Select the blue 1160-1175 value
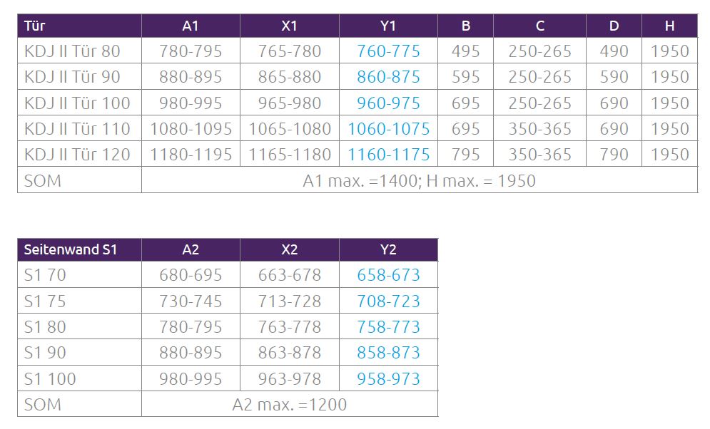The height and width of the screenshot is (429, 710). [388, 155]
